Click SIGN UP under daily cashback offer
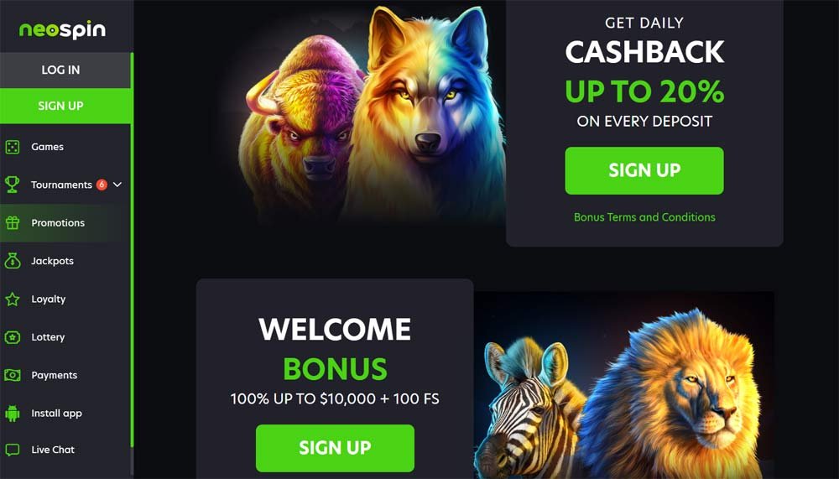The height and width of the screenshot is (479, 839). [x=644, y=170]
